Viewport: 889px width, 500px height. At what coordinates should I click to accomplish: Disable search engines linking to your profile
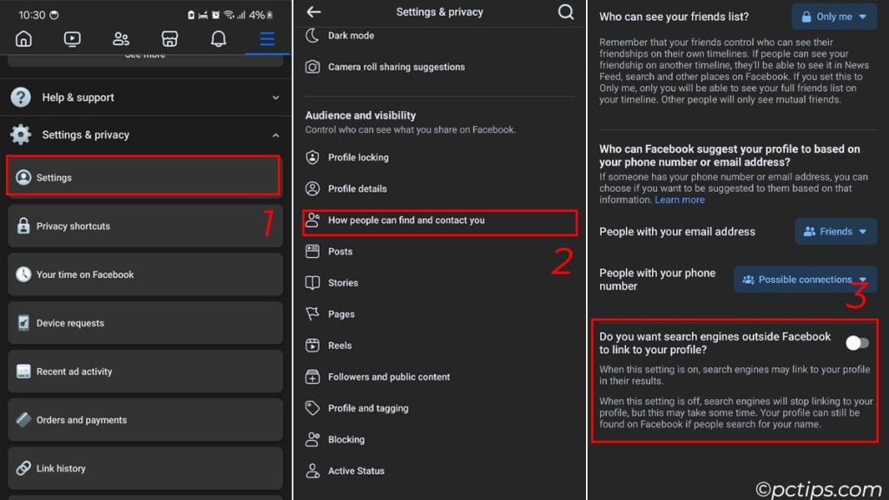[856, 343]
